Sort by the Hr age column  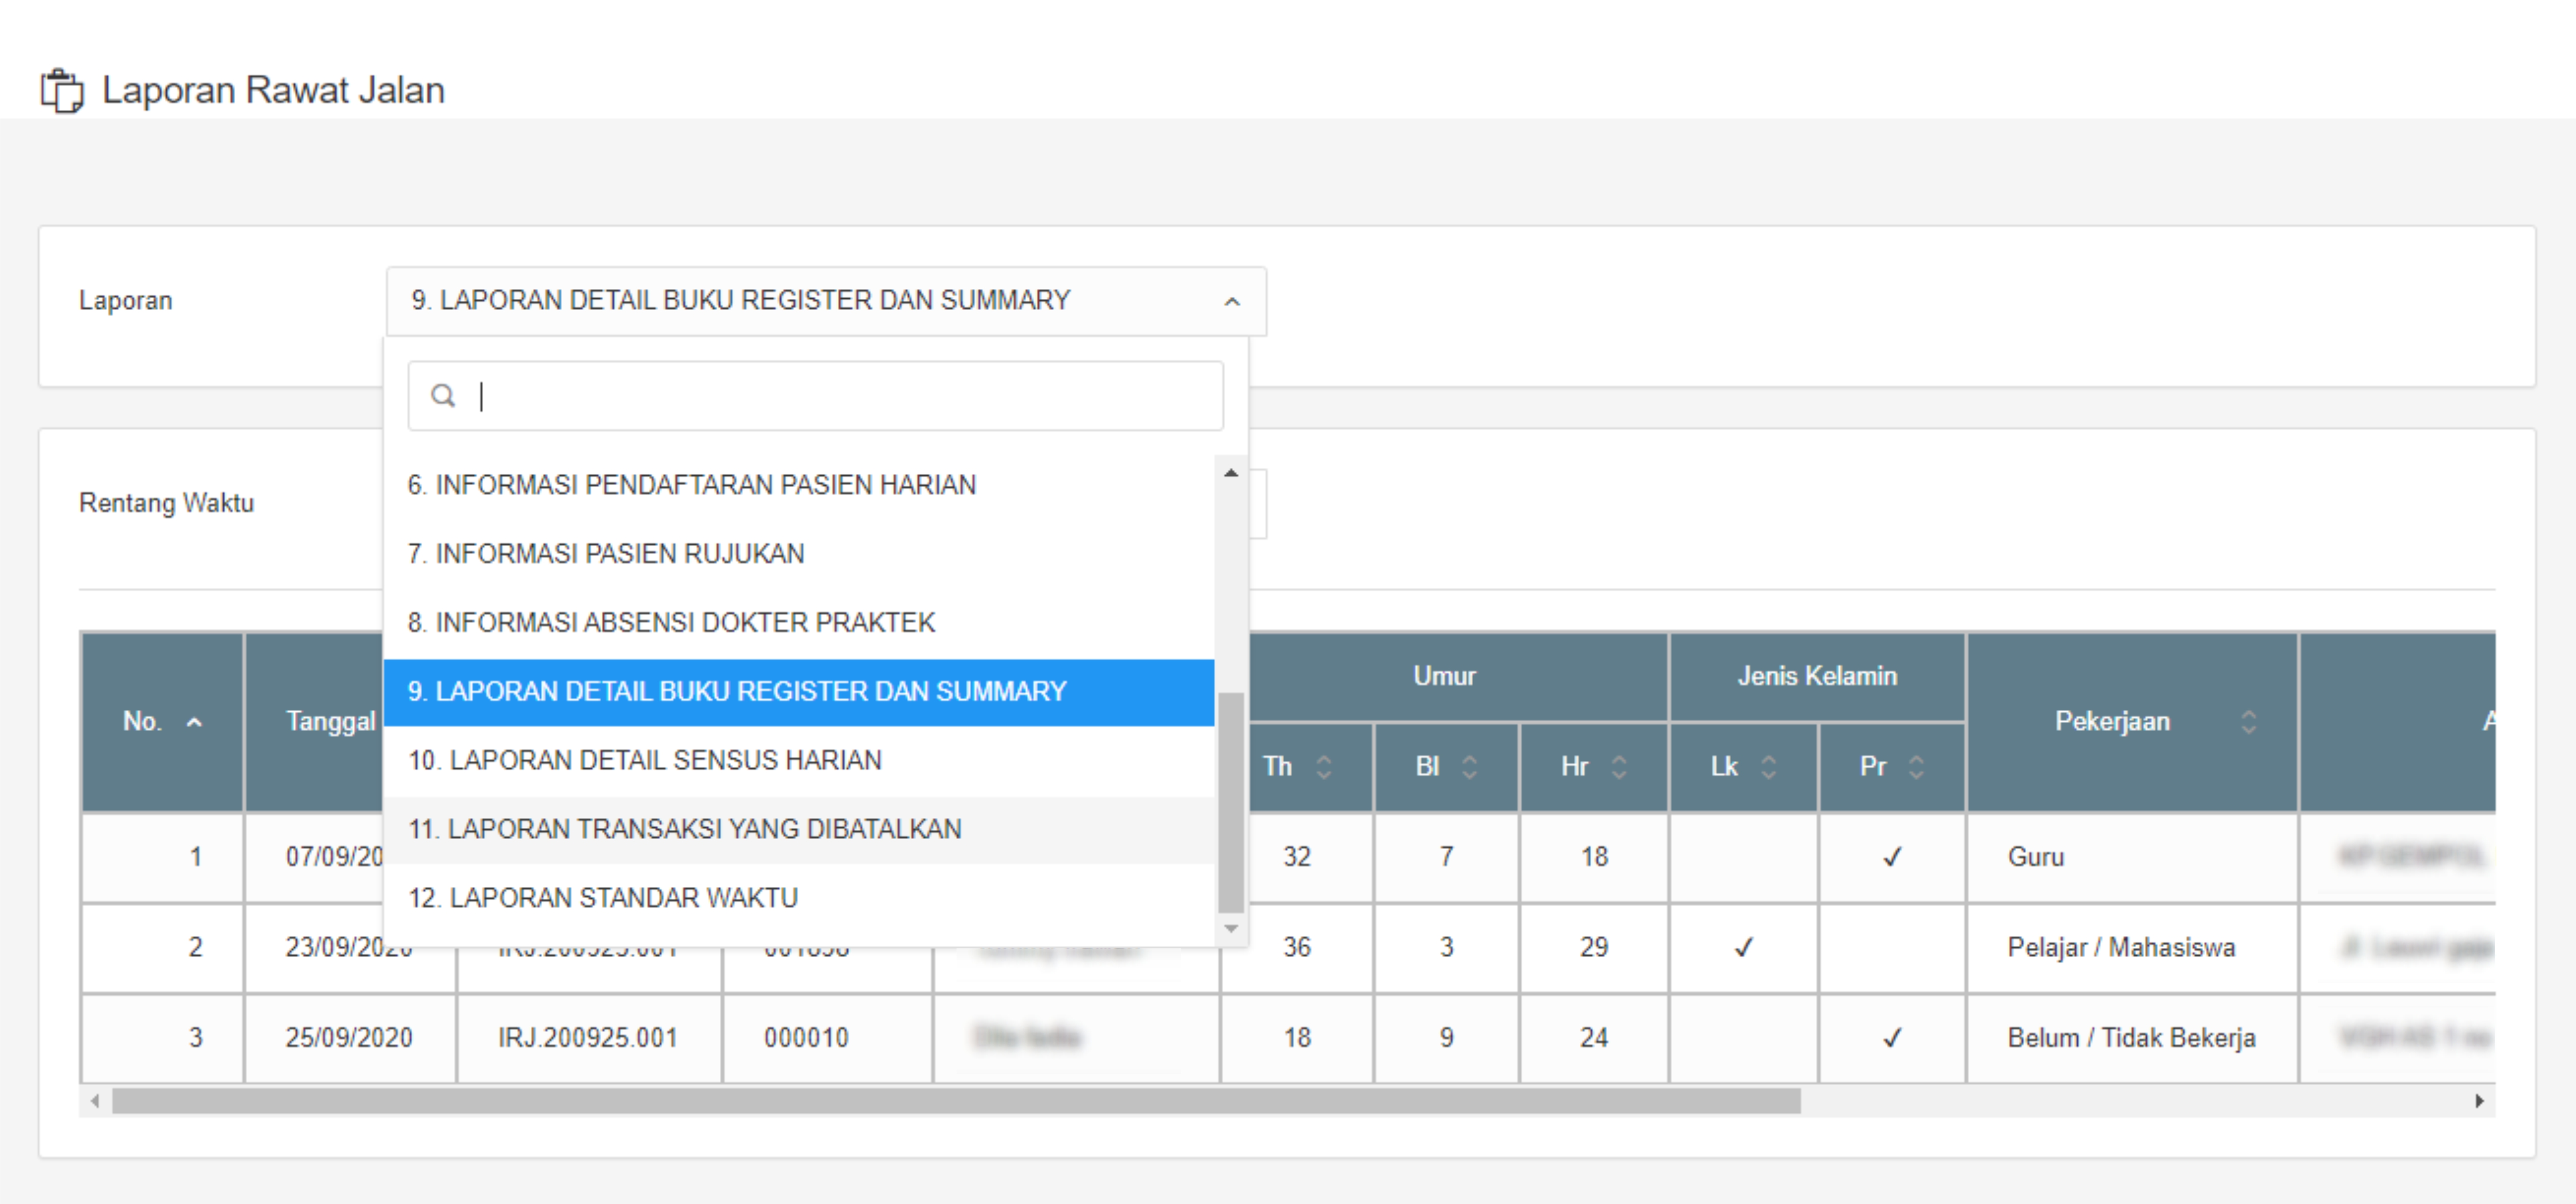[1619, 766]
